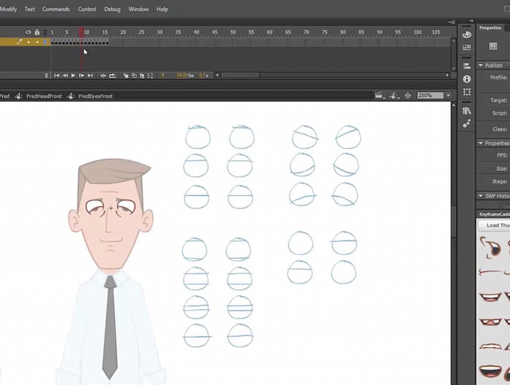Open the Color panel palette icon
Viewport: 510px width, 385px height.
pos(466,36)
